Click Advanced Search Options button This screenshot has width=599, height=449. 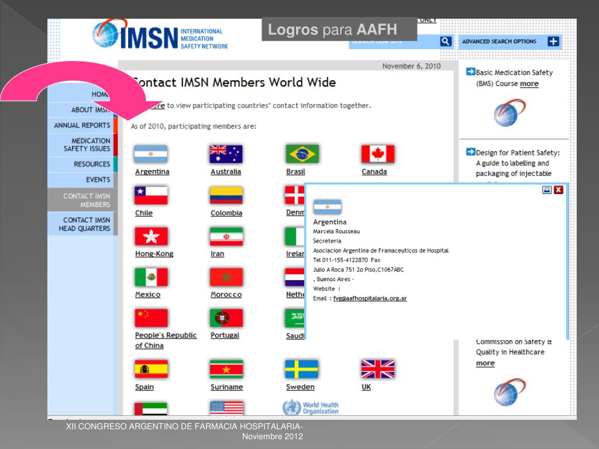[510, 42]
